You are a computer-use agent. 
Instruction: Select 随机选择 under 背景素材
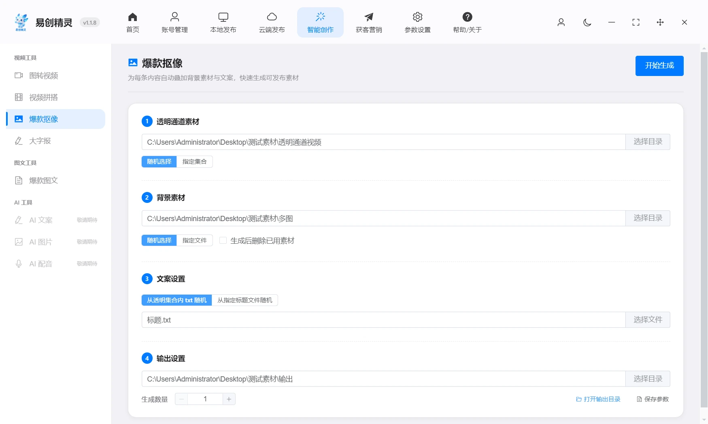tap(159, 240)
